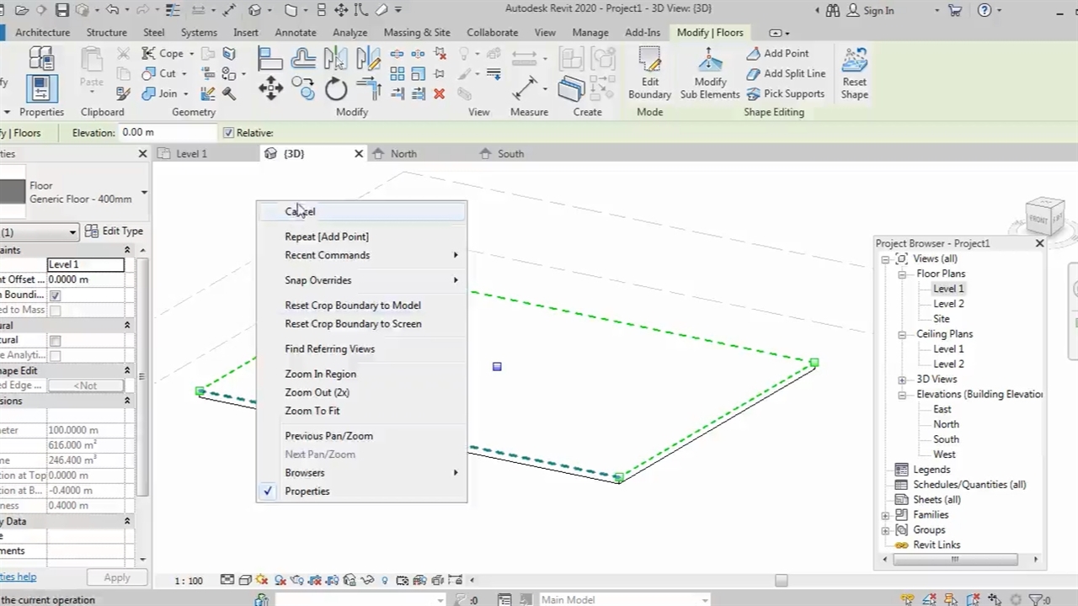Select the Rotate tool in Modify panel
The image size is (1078, 606).
click(336, 89)
